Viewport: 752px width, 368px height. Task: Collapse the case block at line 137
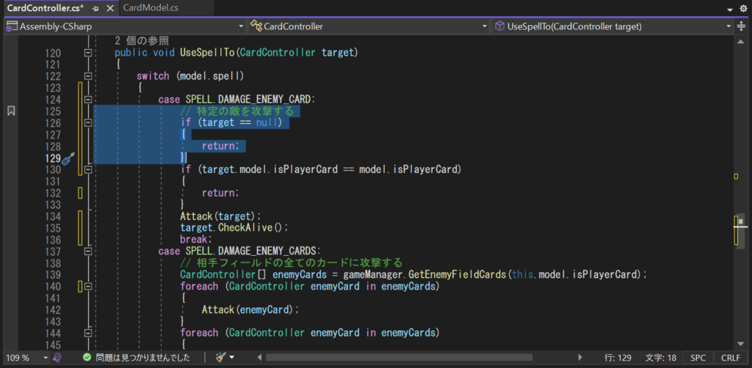coord(88,251)
